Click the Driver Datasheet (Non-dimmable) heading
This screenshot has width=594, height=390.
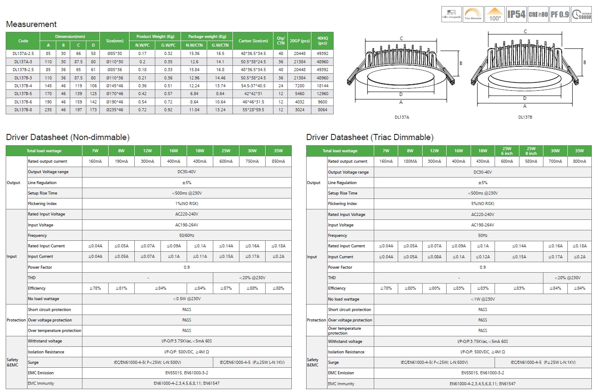point(68,137)
